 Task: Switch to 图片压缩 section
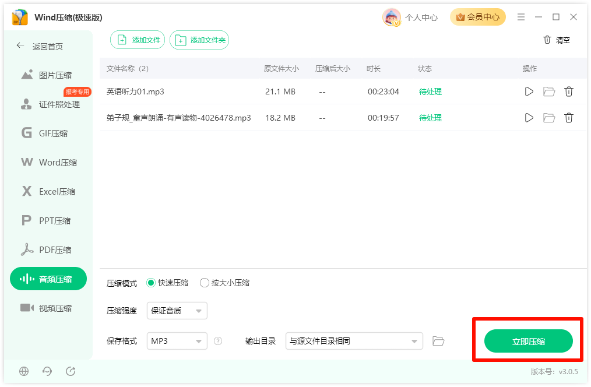[x=48, y=75]
